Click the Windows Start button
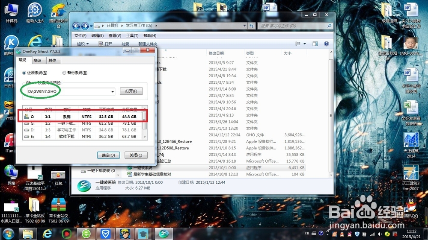The height and width of the screenshot is (240, 428). coord(8,234)
